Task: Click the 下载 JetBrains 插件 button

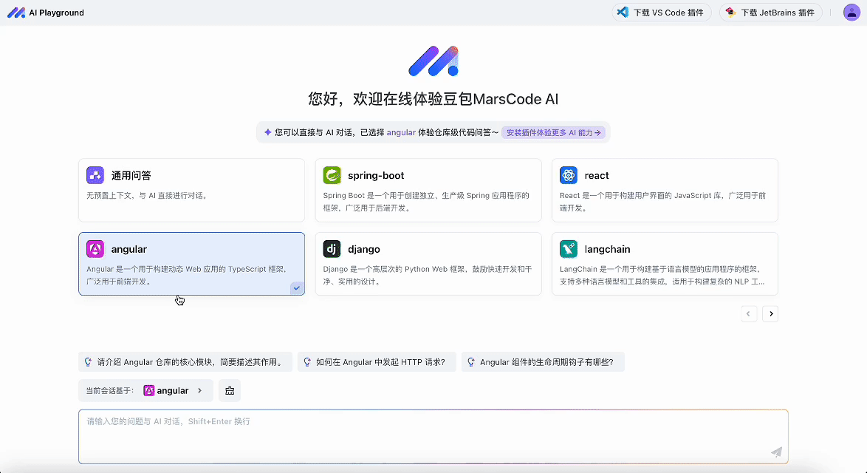Action: click(771, 12)
